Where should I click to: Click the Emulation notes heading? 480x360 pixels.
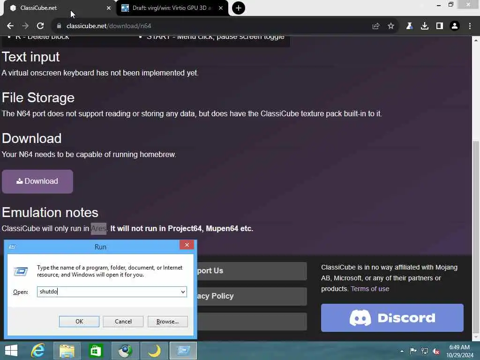click(50, 212)
